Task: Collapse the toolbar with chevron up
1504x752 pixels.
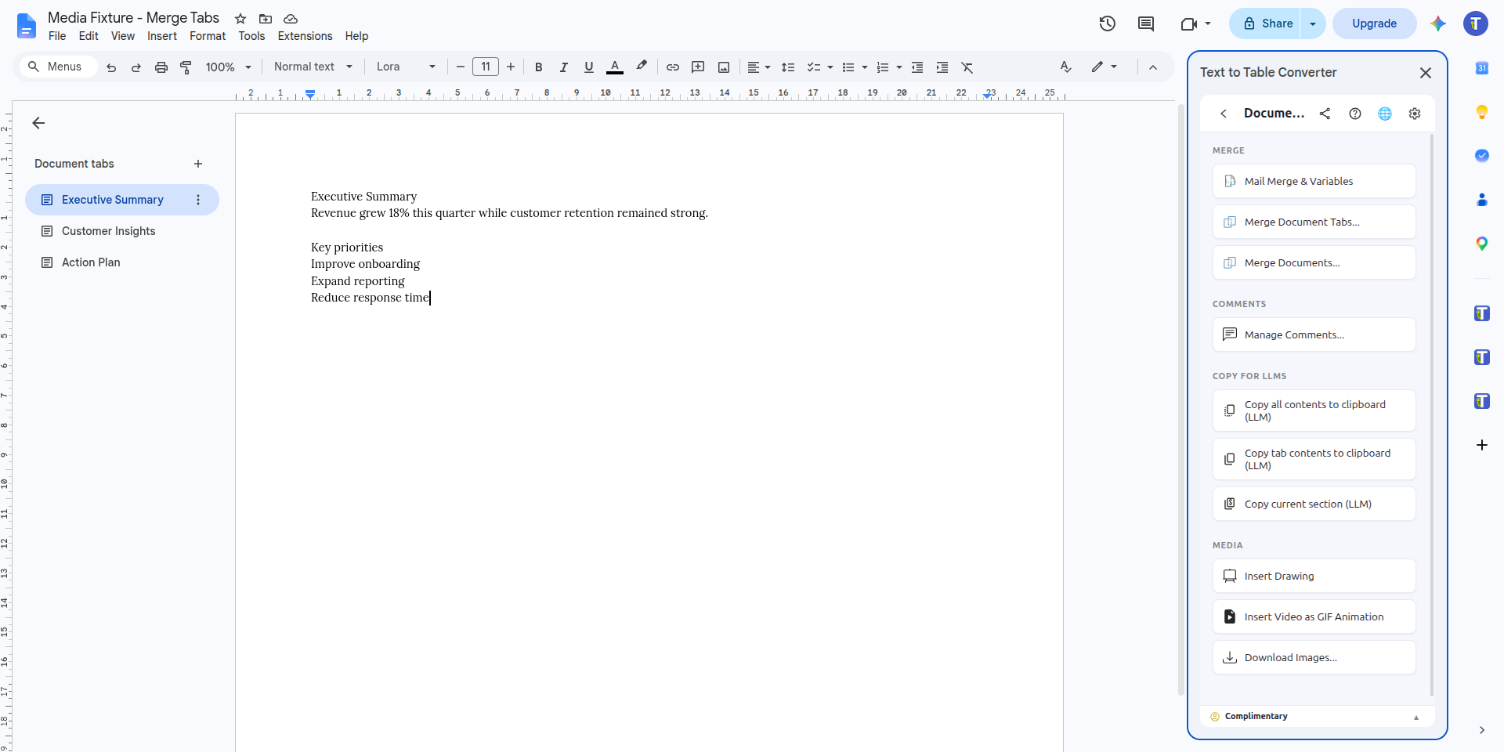Action: (x=1153, y=67)
